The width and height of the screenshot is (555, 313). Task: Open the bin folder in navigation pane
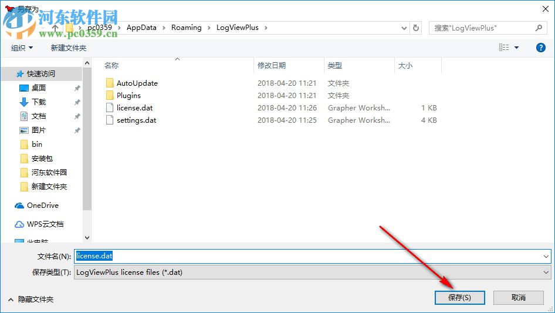tap(37, 144)
